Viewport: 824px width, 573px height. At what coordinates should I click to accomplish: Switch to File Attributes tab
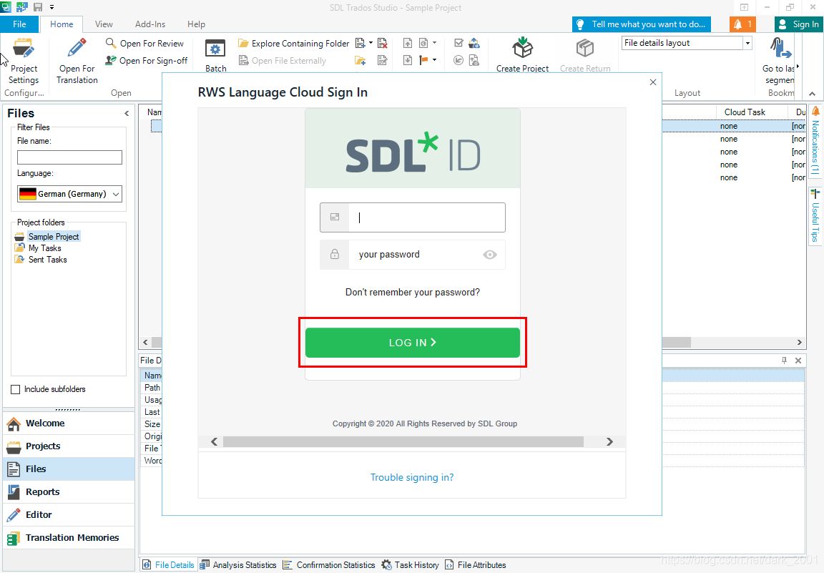476,565
